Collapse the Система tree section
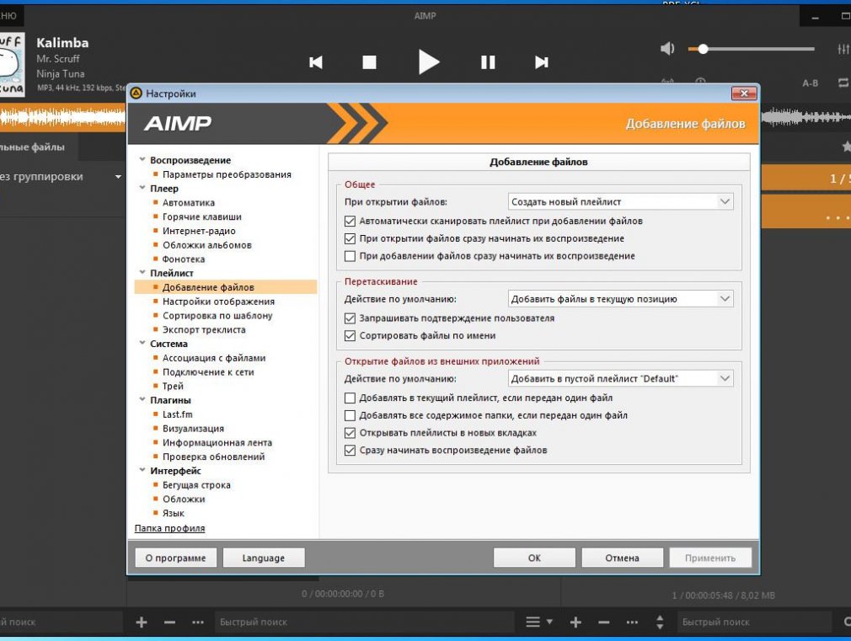 pyautogui.click(x=142, y=343)
